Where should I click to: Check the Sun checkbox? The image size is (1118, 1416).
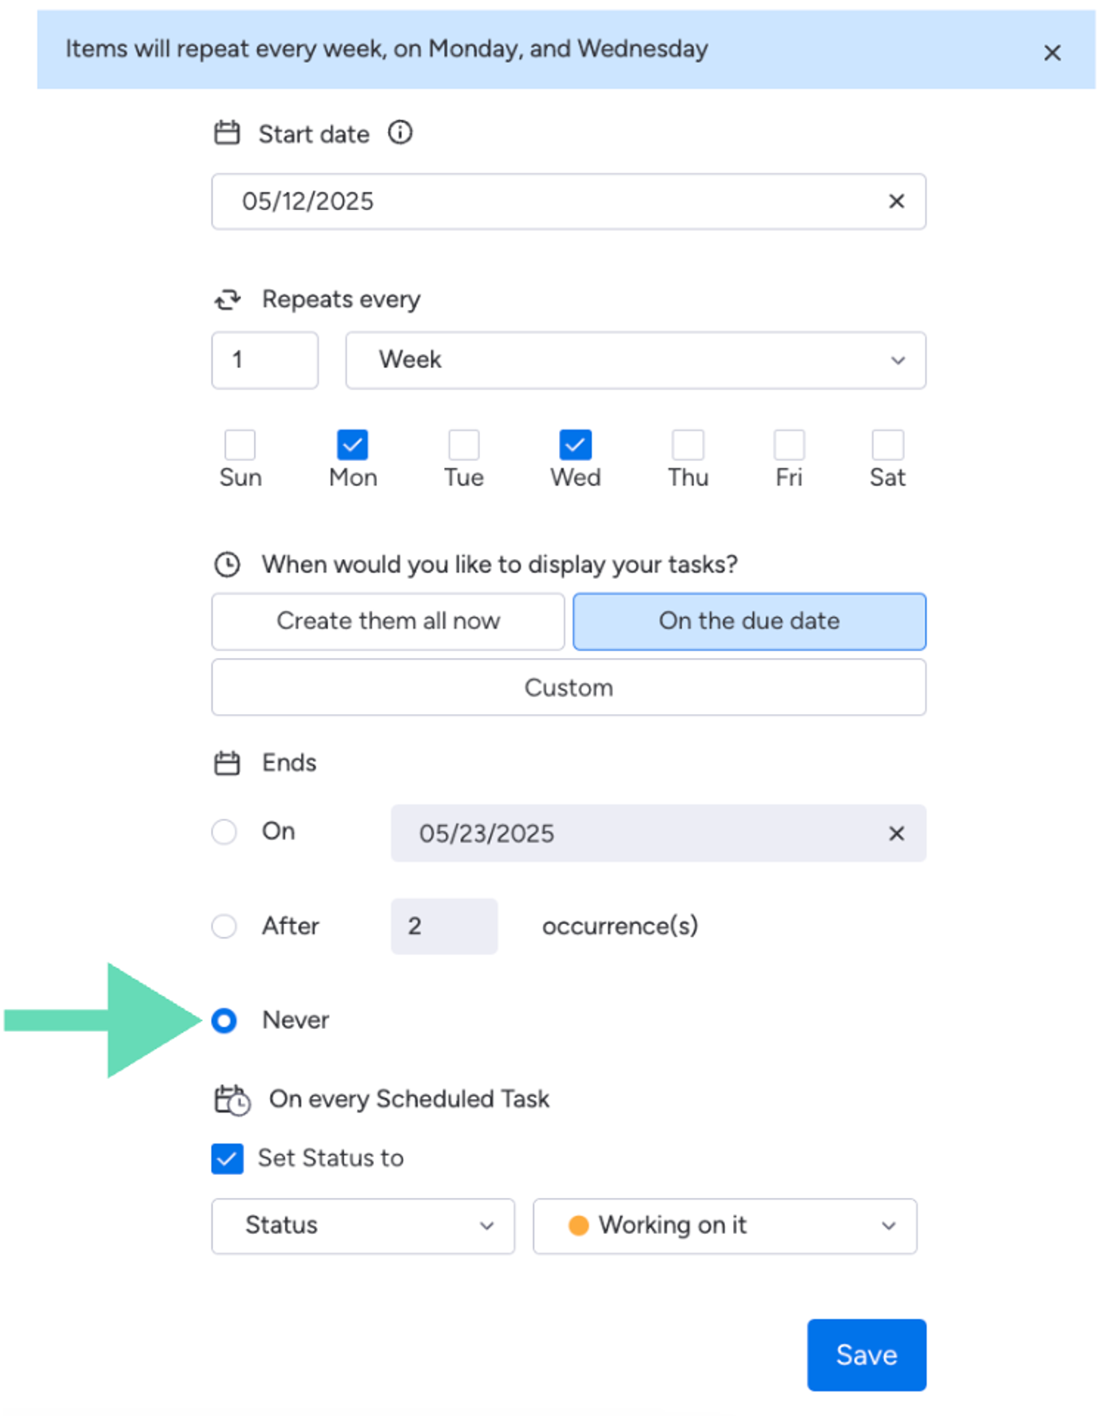pos(240,445)
